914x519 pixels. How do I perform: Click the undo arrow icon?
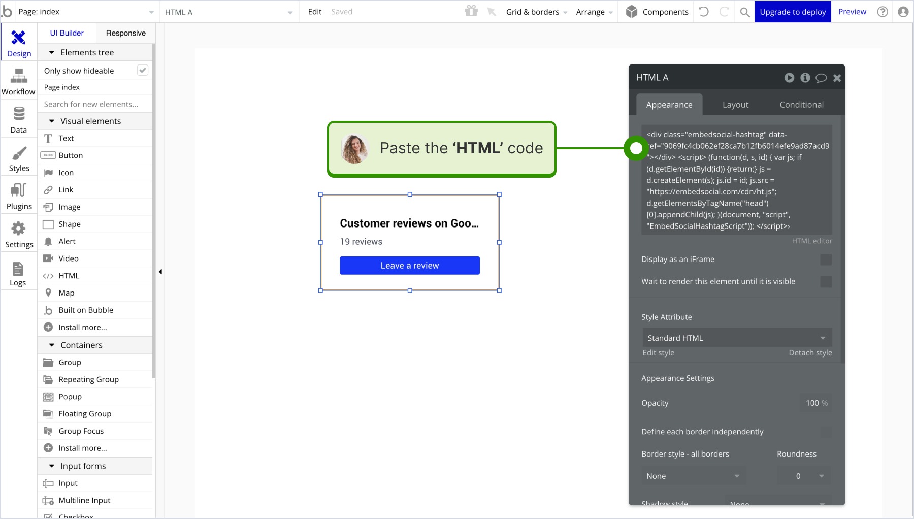(x=704, y=12)
